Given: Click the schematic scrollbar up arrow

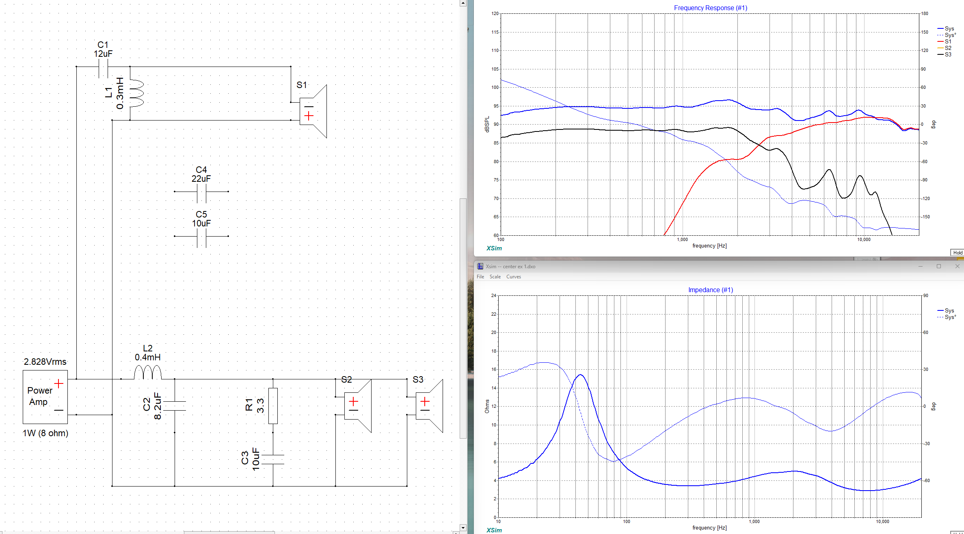Looking at the screenshot, I should coord(463,3).
